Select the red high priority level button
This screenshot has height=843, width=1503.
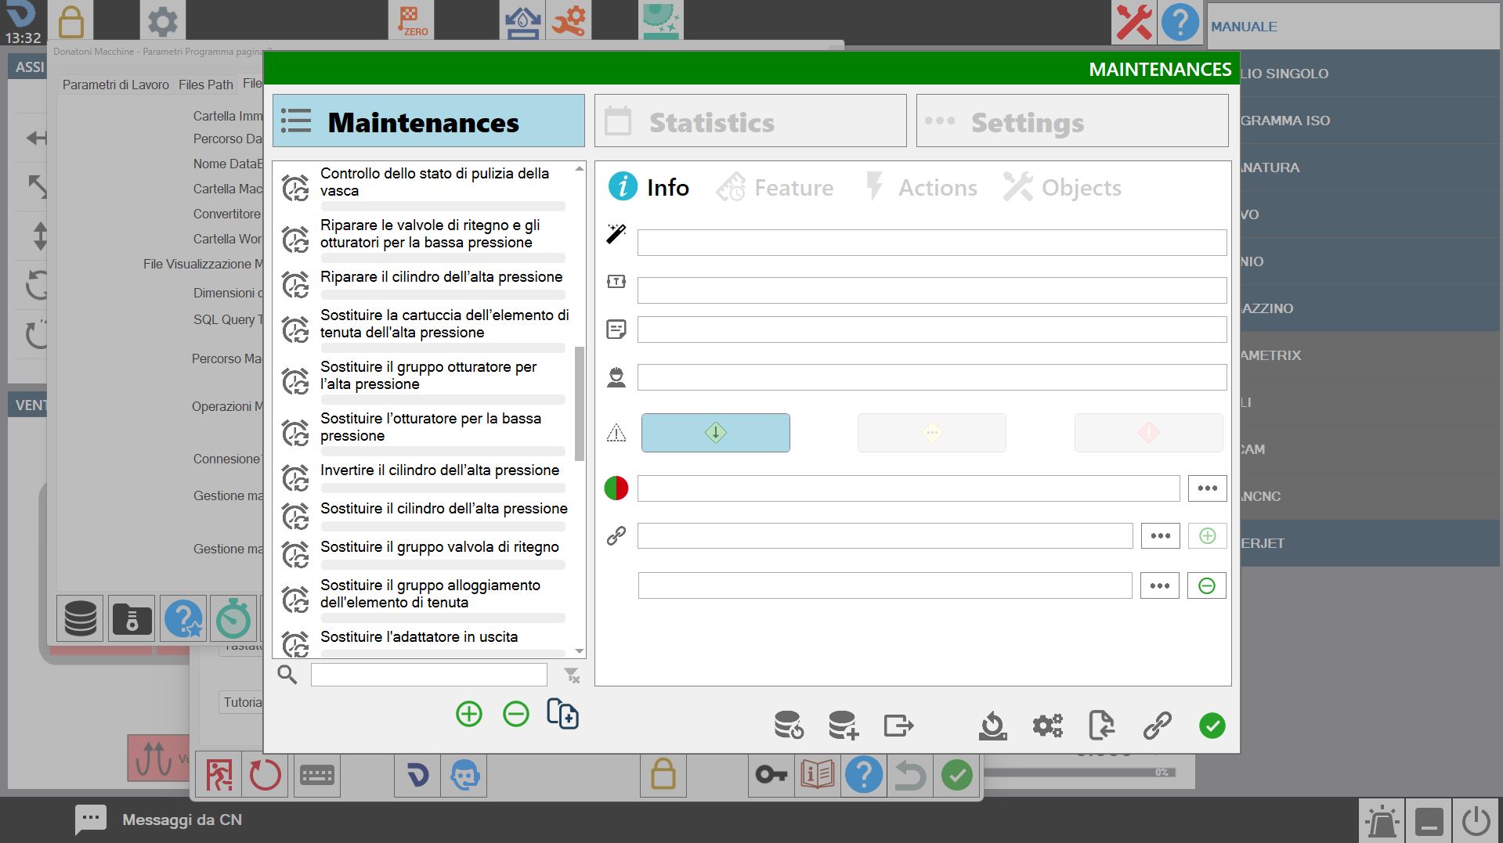[1148, 433]
